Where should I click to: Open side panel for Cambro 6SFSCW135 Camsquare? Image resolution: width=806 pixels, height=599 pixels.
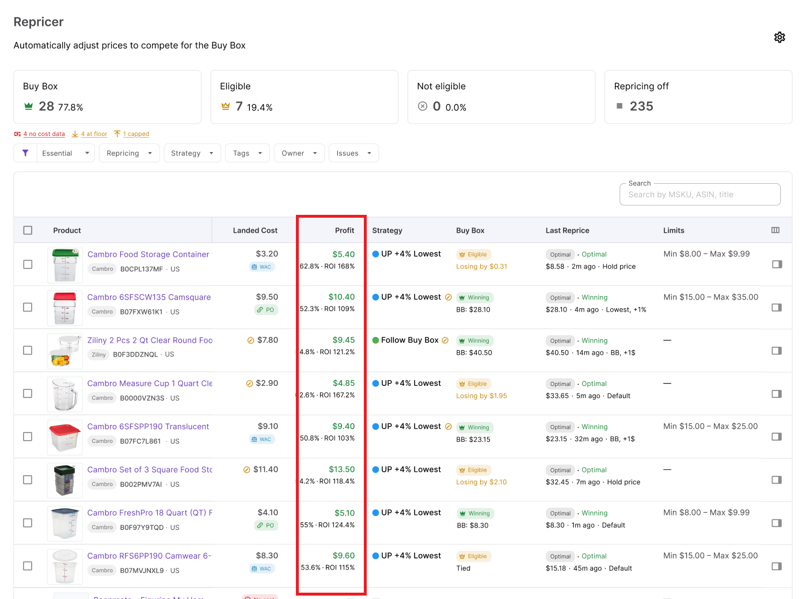(x=777, y=308)
